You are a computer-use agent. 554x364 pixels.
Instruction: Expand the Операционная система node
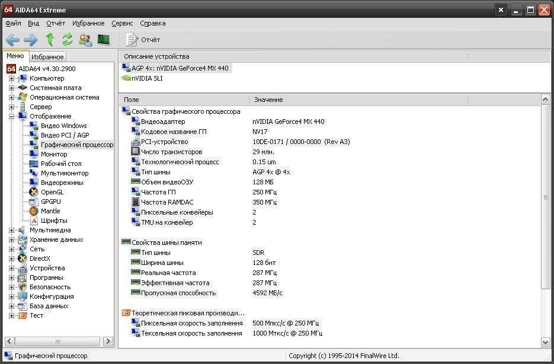coord(11,98)
